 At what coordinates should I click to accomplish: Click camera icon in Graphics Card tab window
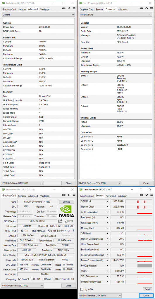click(x=64, y=195)
